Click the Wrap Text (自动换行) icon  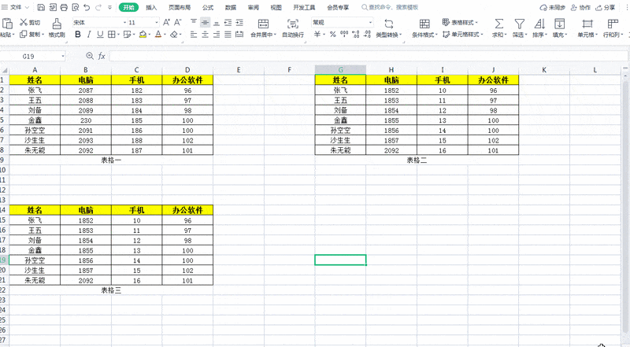coord(293,24)
